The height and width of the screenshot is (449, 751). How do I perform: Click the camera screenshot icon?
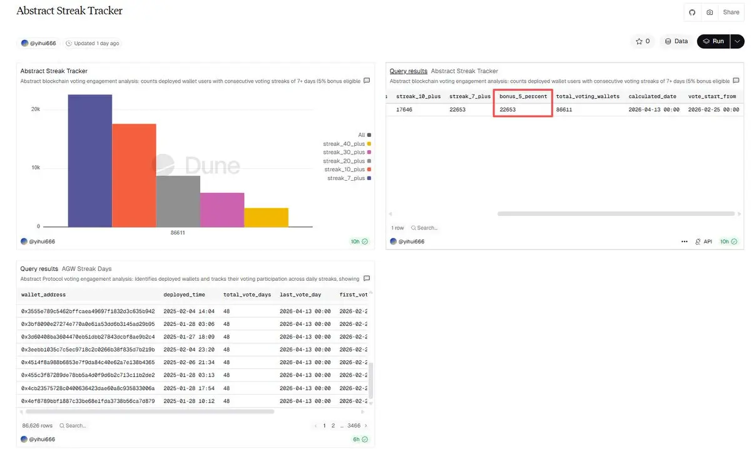[x=709, y=13]
